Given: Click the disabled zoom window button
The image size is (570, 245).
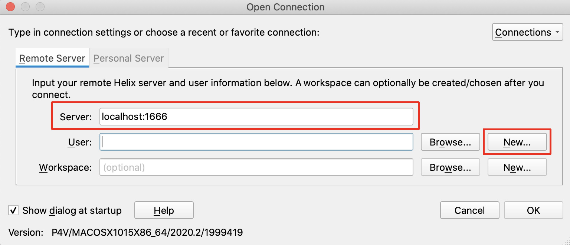Looking at the screenshot, I should coord(40,7).
